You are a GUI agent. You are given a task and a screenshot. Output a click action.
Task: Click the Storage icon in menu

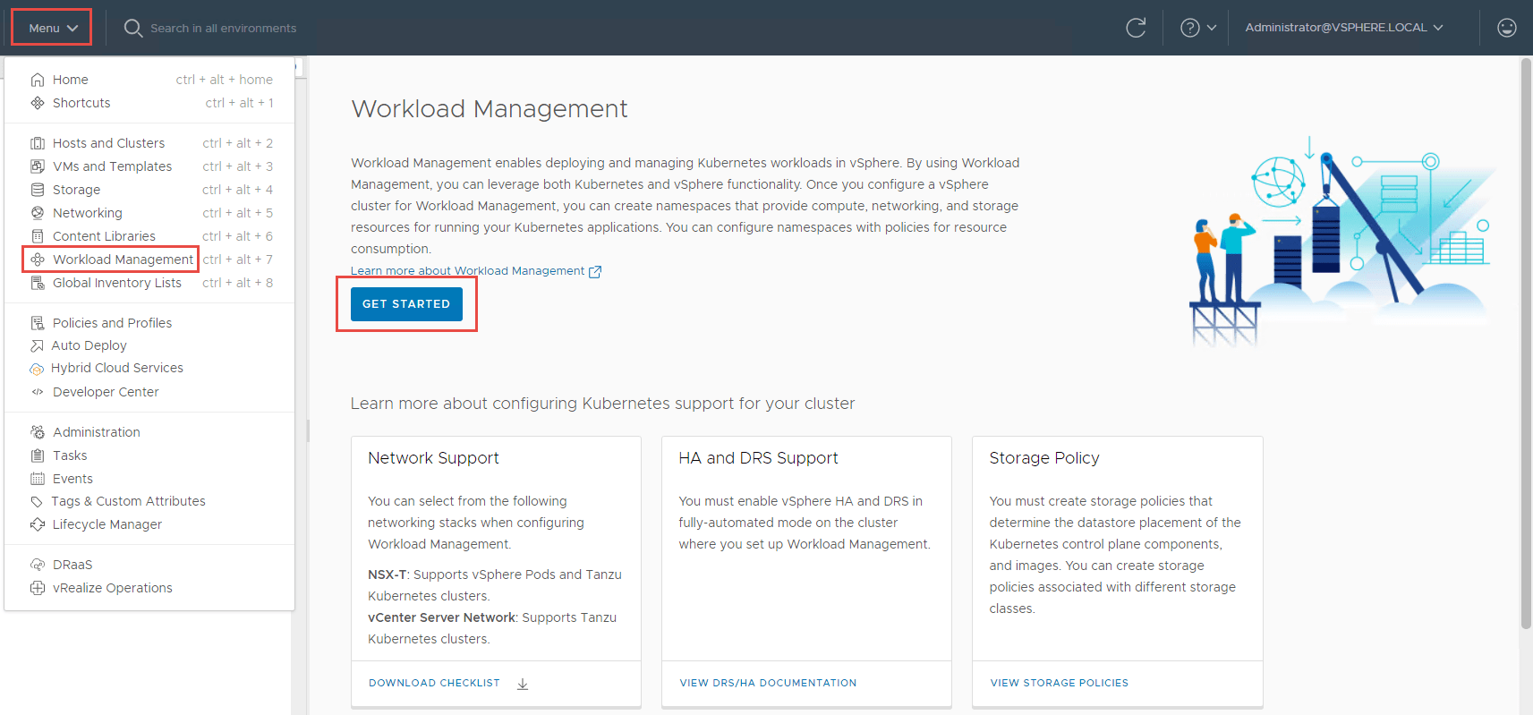point(38,190)
